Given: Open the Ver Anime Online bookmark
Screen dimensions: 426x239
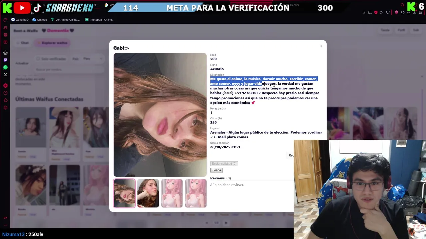Looking at the screenshot, I should click(65, 20).
